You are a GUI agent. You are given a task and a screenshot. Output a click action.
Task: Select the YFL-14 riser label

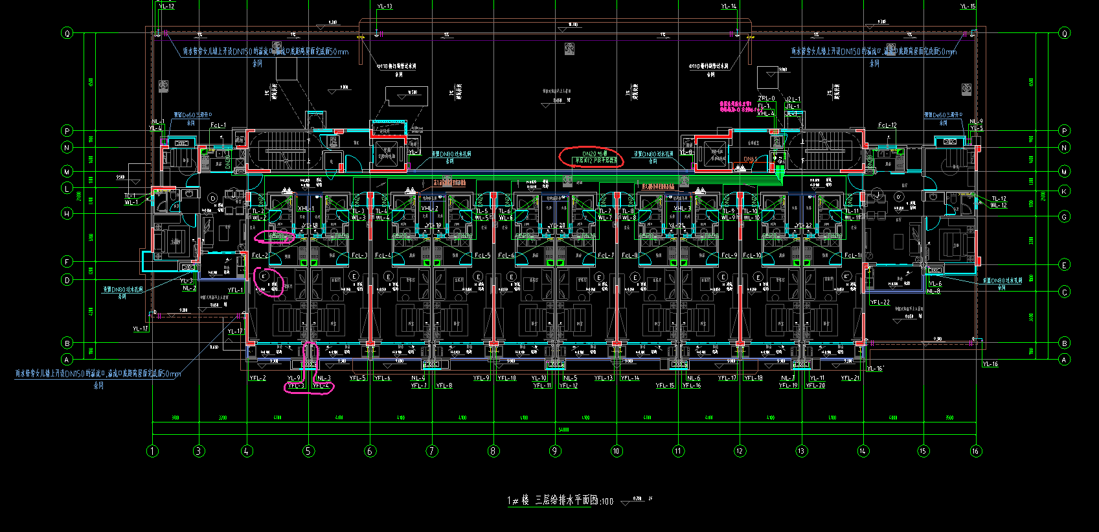[630, 378]
